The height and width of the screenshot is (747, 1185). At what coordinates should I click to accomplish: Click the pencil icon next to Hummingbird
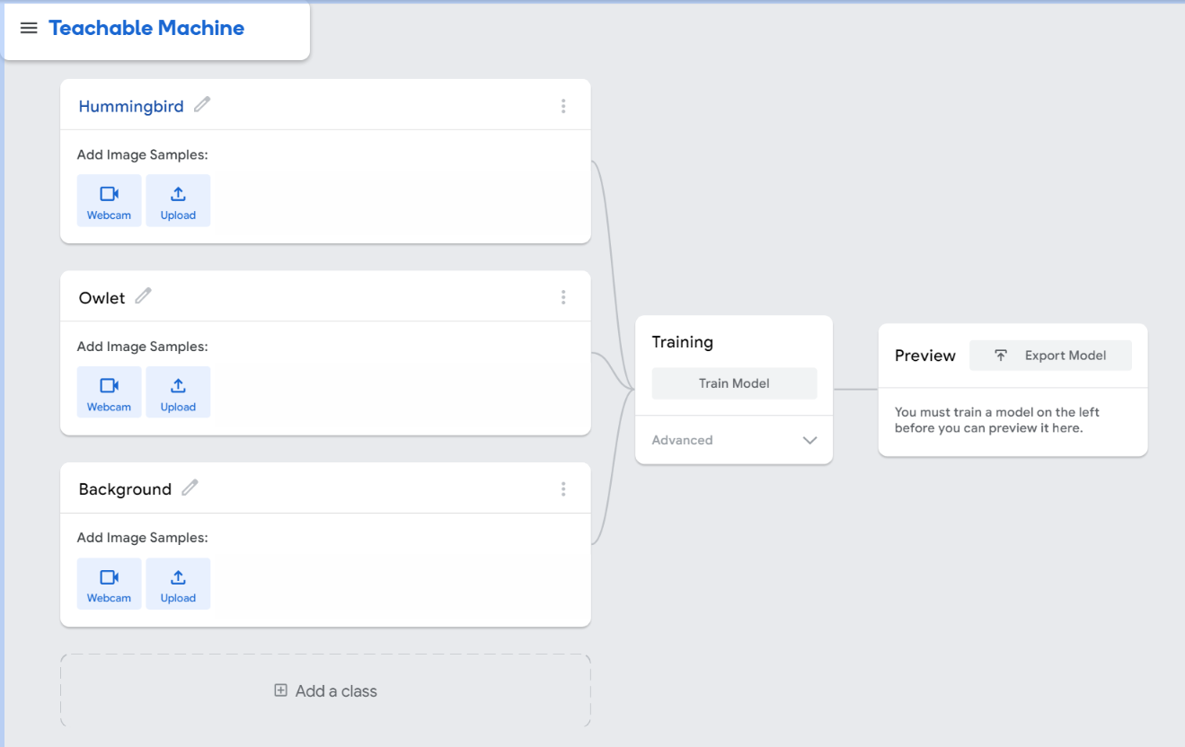(202, 105)
